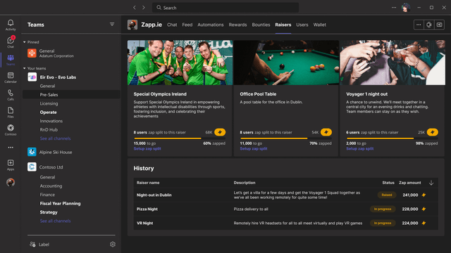Setup zap split for Voyager 1 night out
Viewport: 451px width, 253px height.
[360, 148]
